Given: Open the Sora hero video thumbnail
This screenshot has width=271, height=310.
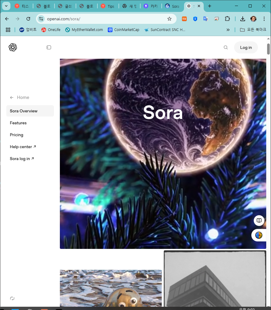Looking at the screenshot, I should click(x=163, y=154).
